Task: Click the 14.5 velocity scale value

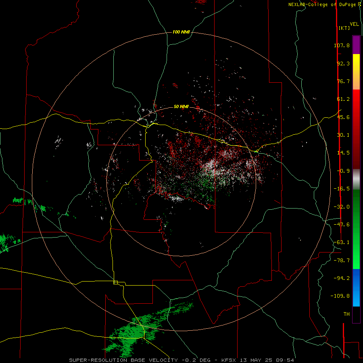Action: click(x=343, y=153)
